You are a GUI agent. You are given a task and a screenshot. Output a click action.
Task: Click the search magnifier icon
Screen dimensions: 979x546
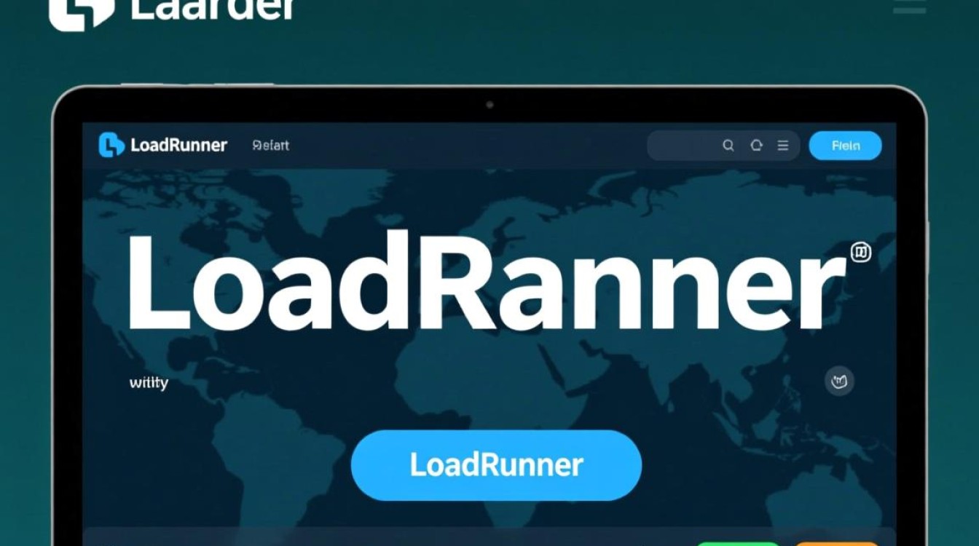pos(728,146)
